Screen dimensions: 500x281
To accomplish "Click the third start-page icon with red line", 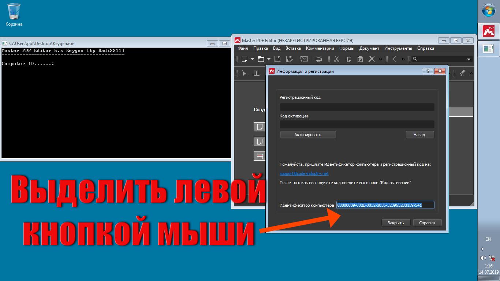I will [260, 156].
